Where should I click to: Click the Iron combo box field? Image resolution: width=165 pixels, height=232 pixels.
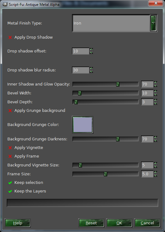[111, 23]
